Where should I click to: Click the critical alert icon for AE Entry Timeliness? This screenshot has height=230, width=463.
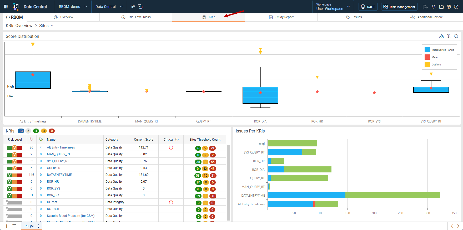click(x=171, y=148)
